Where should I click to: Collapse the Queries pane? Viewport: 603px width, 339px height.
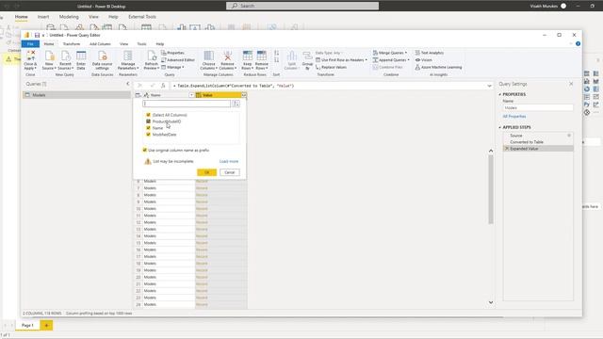(x=128, y=84)
